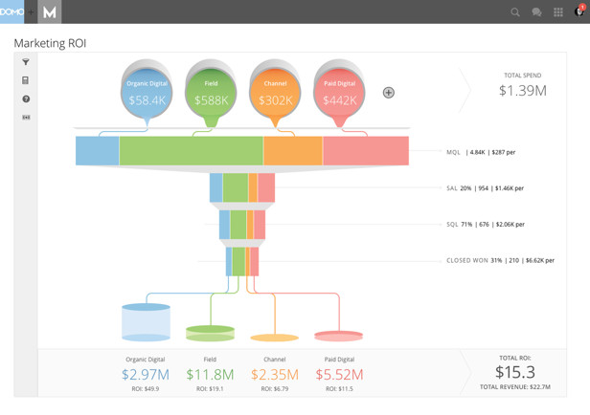
Task: Open the help question mark icon
Action: click(26, 98)
